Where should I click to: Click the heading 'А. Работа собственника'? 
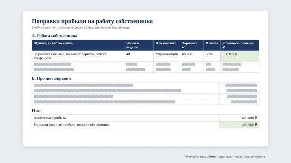pyautogui.click(x=55, y=36)
